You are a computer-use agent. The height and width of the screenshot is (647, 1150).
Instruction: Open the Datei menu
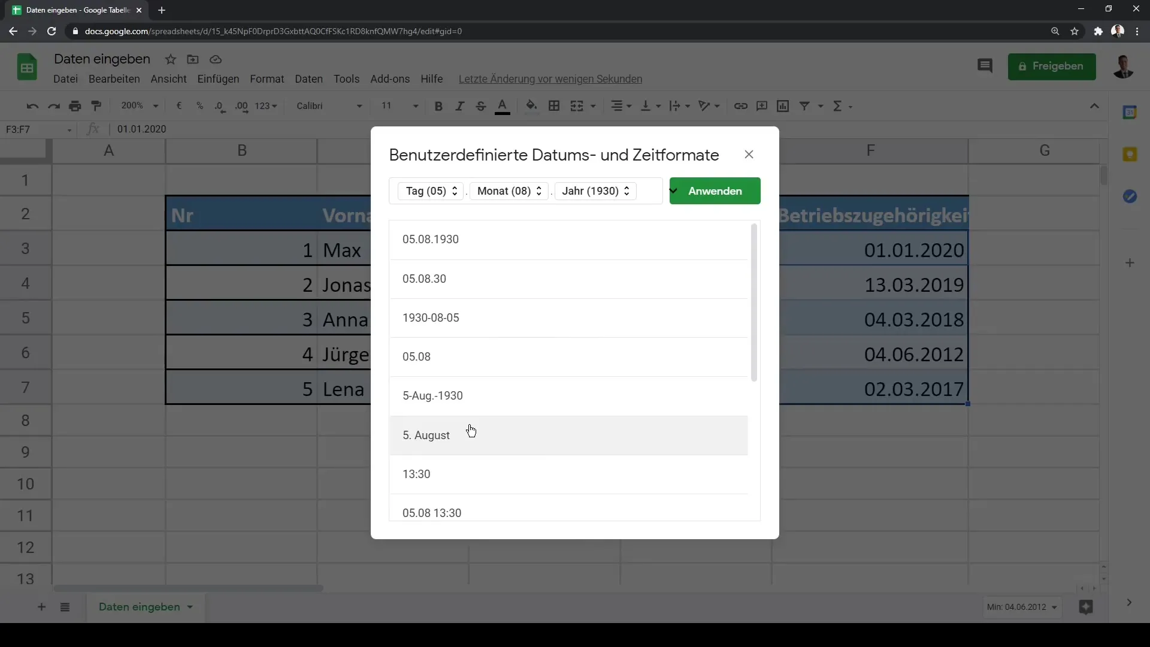tap(65, 79)
